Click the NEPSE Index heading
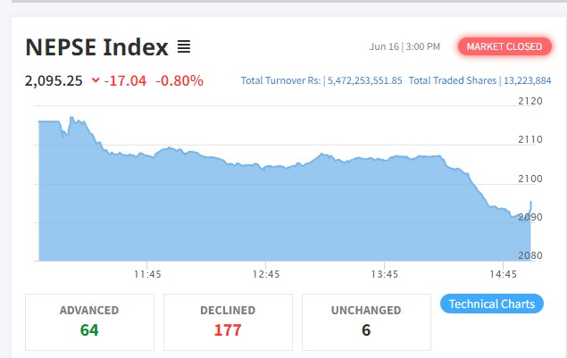The image size is (567, 358). pyautogui.click(x=96, y=46)
